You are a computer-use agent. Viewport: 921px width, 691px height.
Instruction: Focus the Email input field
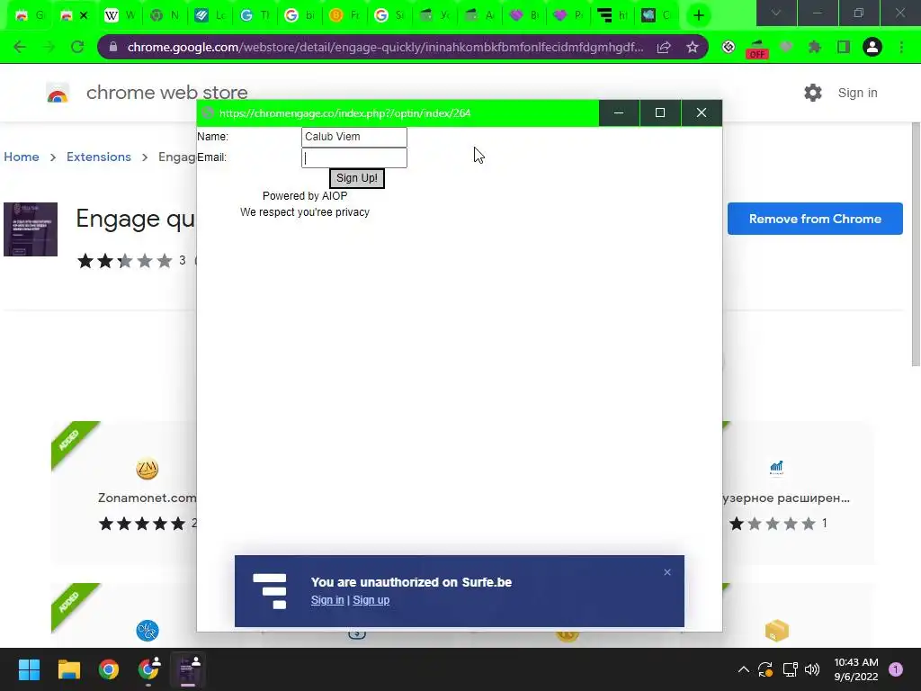click(354, 157)
